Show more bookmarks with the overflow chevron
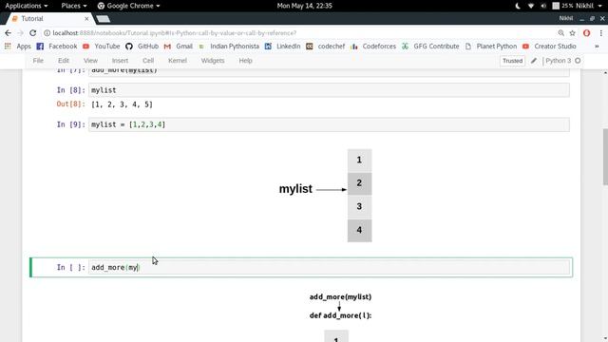 click(x=597, y=47)
